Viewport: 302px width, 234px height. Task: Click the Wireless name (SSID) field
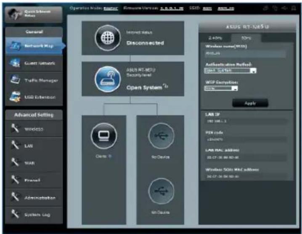click(x=245, y=53)
